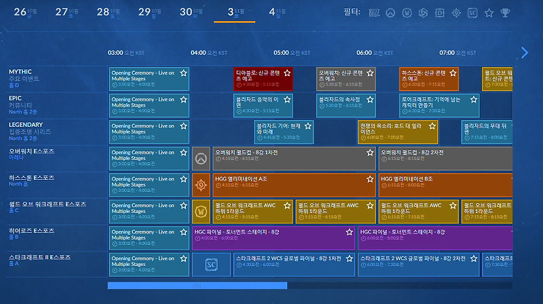Filter schedule by Diablo icon
Screen dimensions: 543x304
440,13
